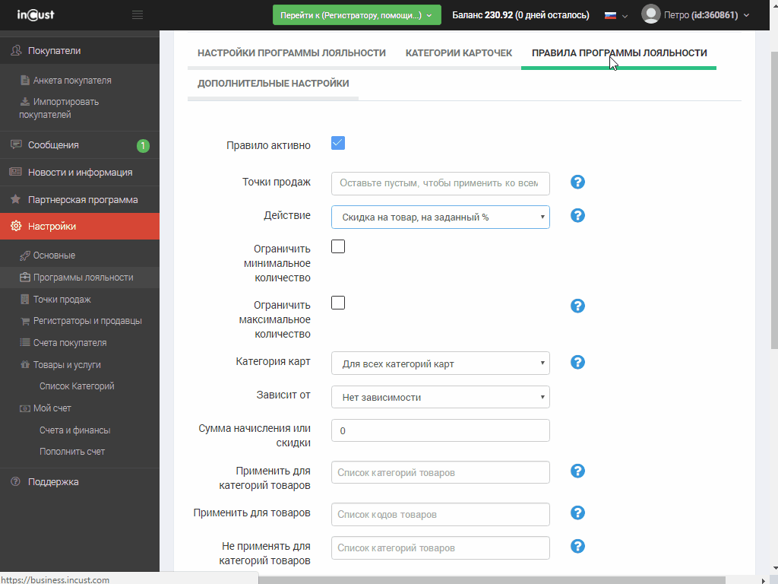778x584 pixels.
Task: Open Точки продаж in sidebar
Action: tap(62, 300)
